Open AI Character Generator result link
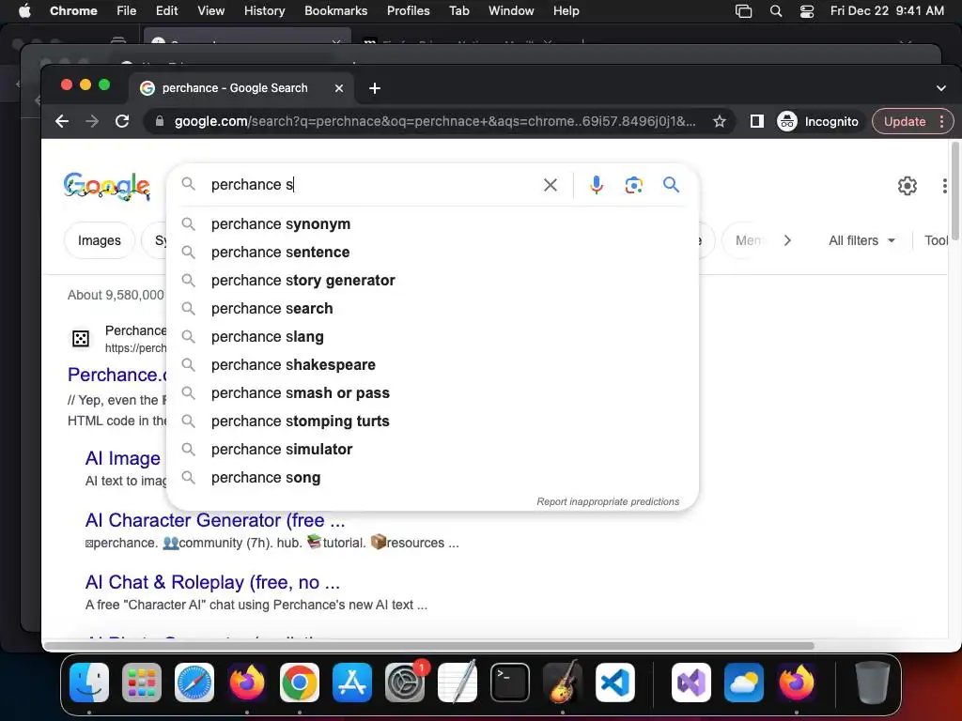Image resolution: width=962 pixels, height=721 pixels. tap(215, 520)
